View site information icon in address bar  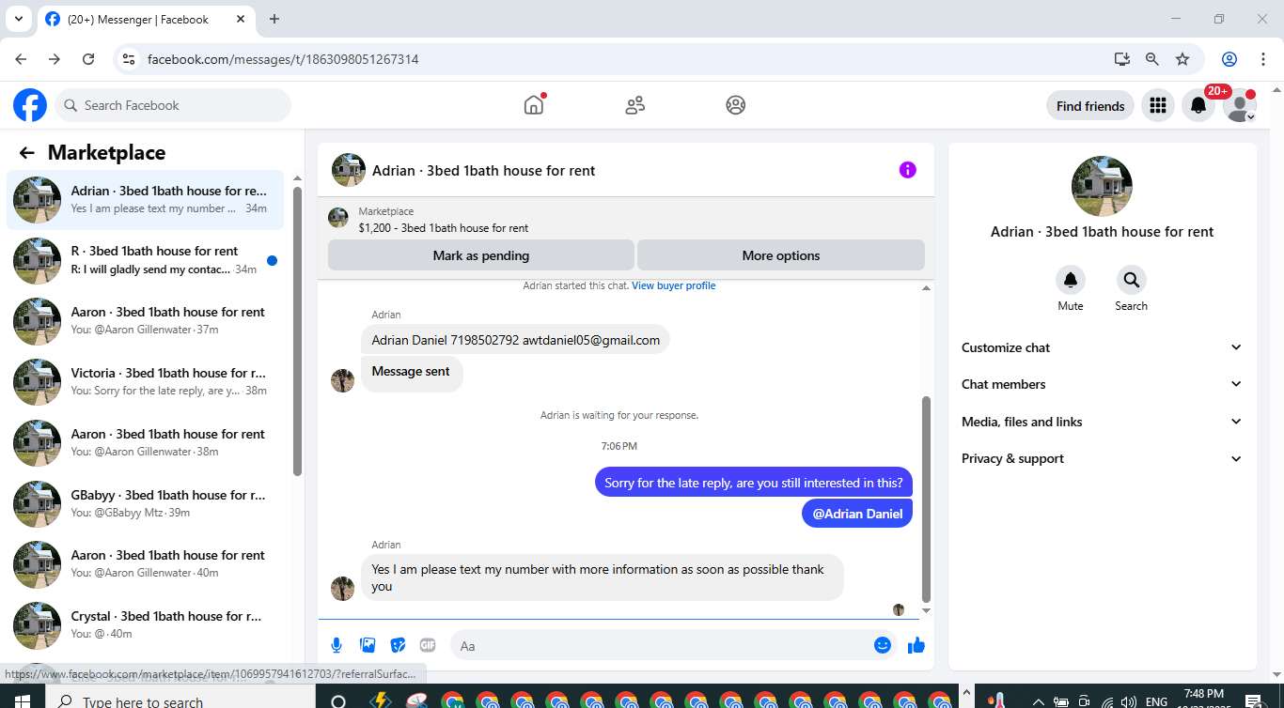tap(130, 59)
